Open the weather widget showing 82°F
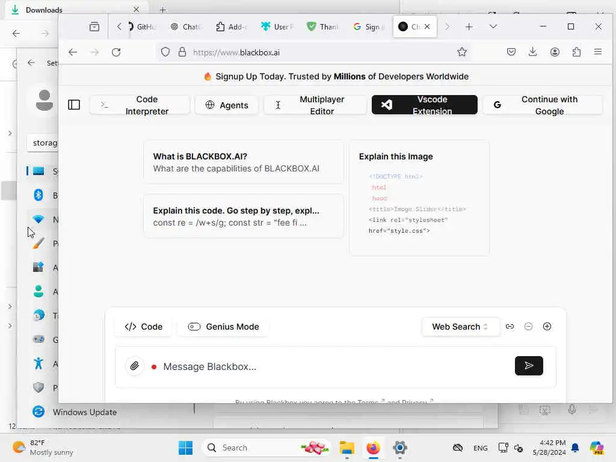Screen dimensions: 616x462 tap(43, 448)
